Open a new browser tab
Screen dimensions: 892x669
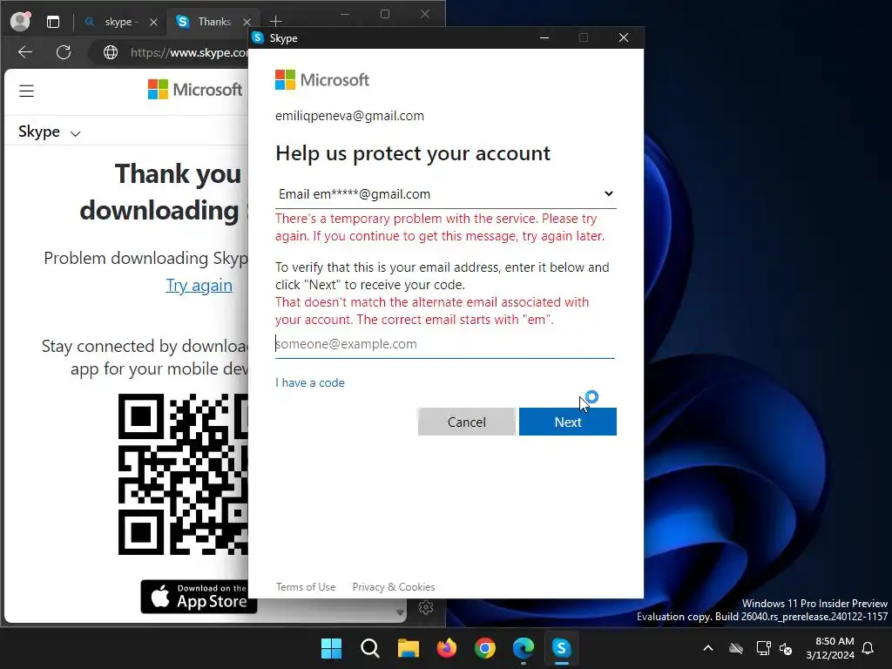coord(276,22)
